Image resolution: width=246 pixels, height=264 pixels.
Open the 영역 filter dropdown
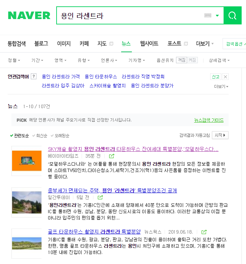(x=60, y=60)
